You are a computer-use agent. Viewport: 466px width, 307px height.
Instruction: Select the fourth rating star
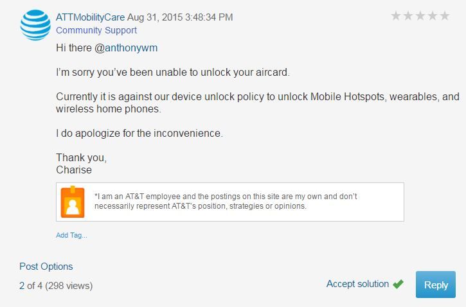[x=432, y=16]
